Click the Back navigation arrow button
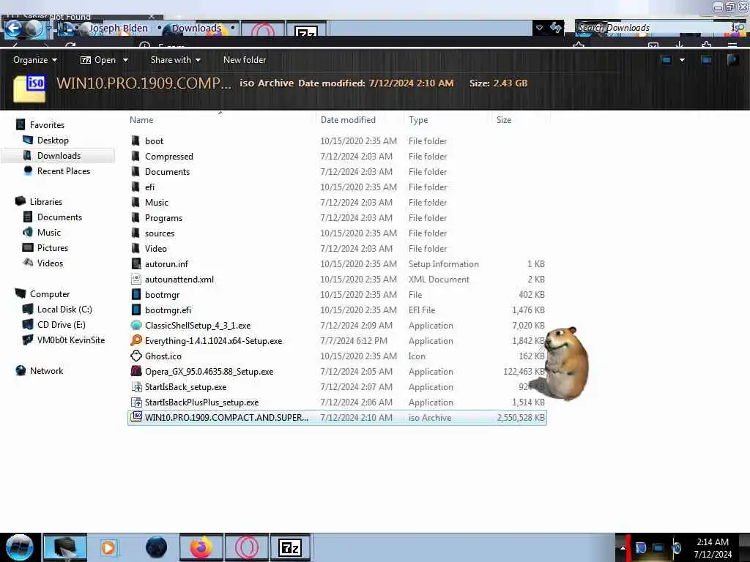 tap(13, 29)
